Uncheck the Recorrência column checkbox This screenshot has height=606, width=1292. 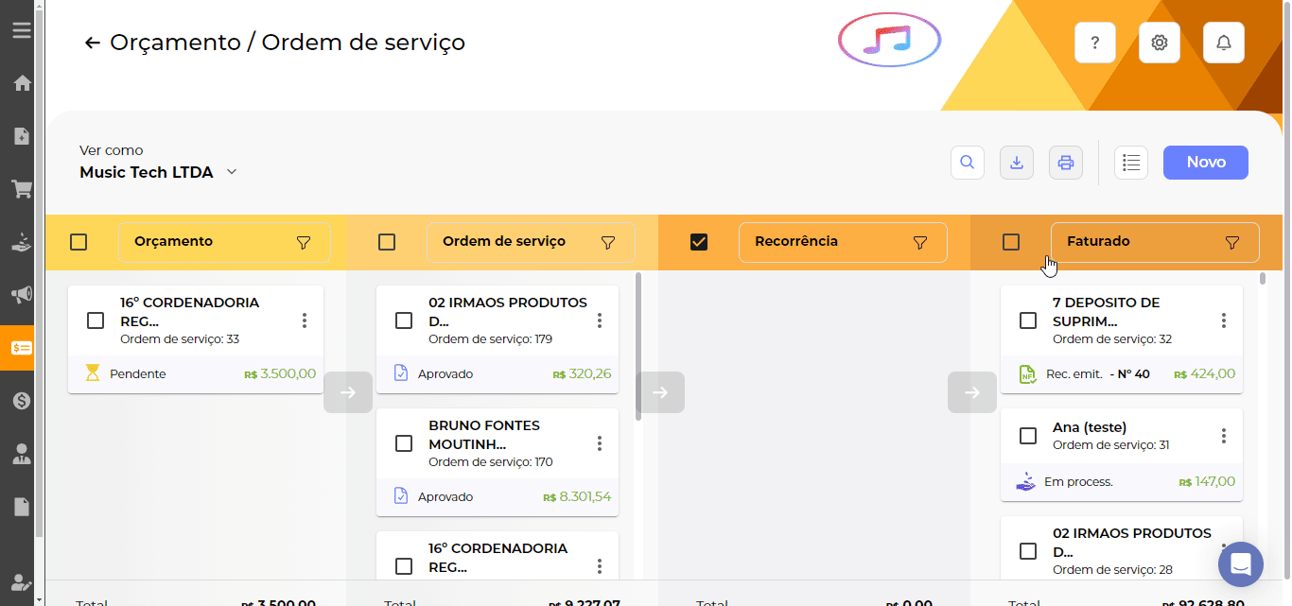point(699,242)
